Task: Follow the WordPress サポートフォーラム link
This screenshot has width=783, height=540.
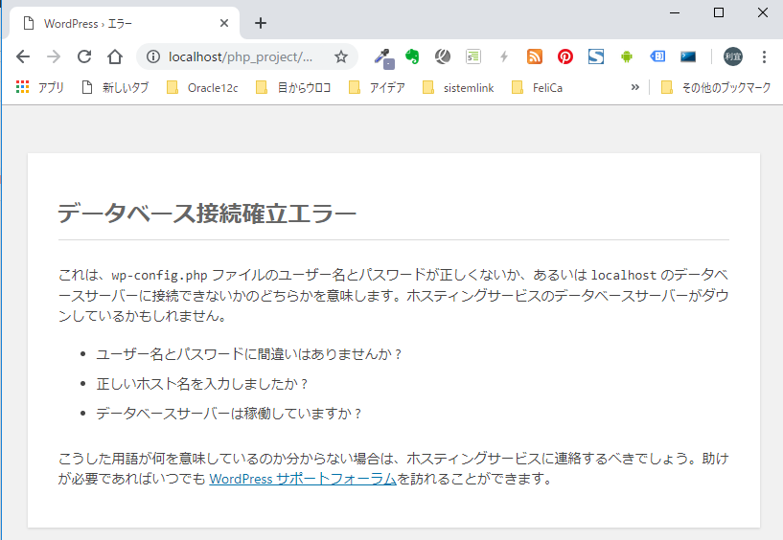Action: [303, 479]
